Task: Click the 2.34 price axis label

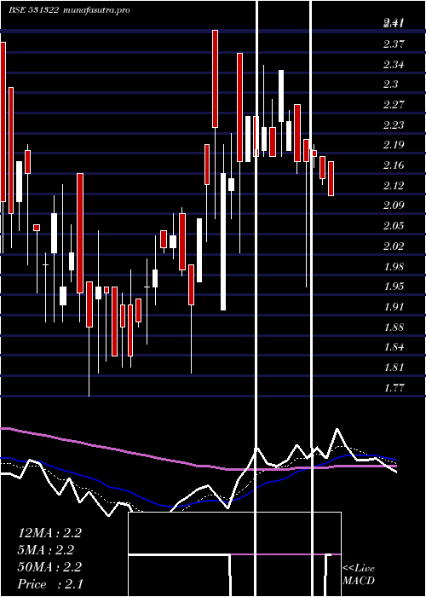Action: click(x=394, y=65)
